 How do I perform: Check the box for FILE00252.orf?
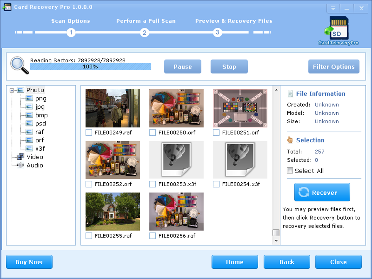(x=89, y=184)
